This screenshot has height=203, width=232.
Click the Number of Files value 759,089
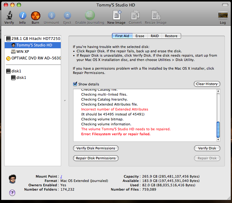149,189
